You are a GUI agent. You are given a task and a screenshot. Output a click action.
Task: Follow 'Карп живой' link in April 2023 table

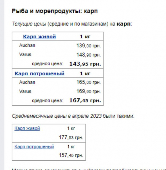[x=27, y=128]
